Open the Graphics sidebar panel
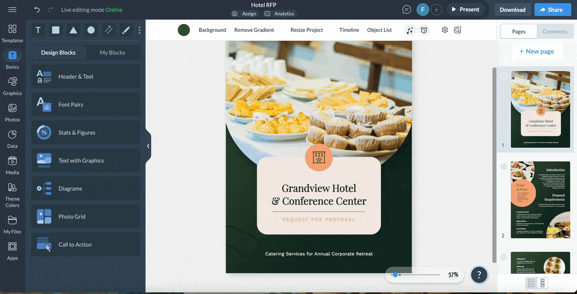 [x=13, y=86]
